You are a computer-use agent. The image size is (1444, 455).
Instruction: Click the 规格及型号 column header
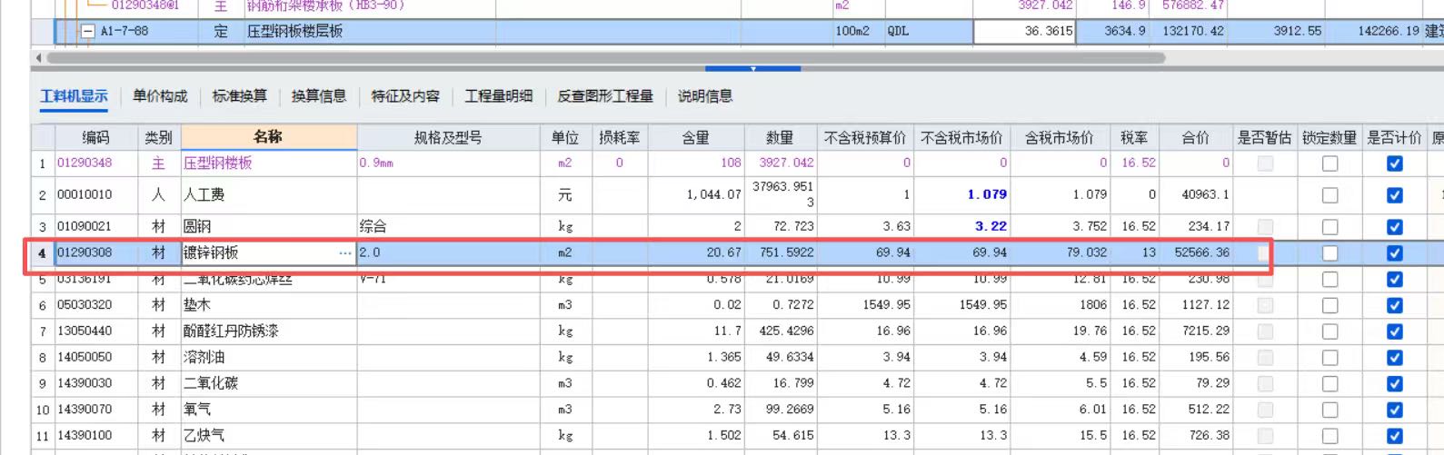click(448, 137)
